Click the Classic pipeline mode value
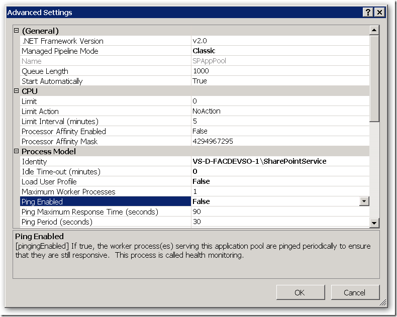 [280, 51]
